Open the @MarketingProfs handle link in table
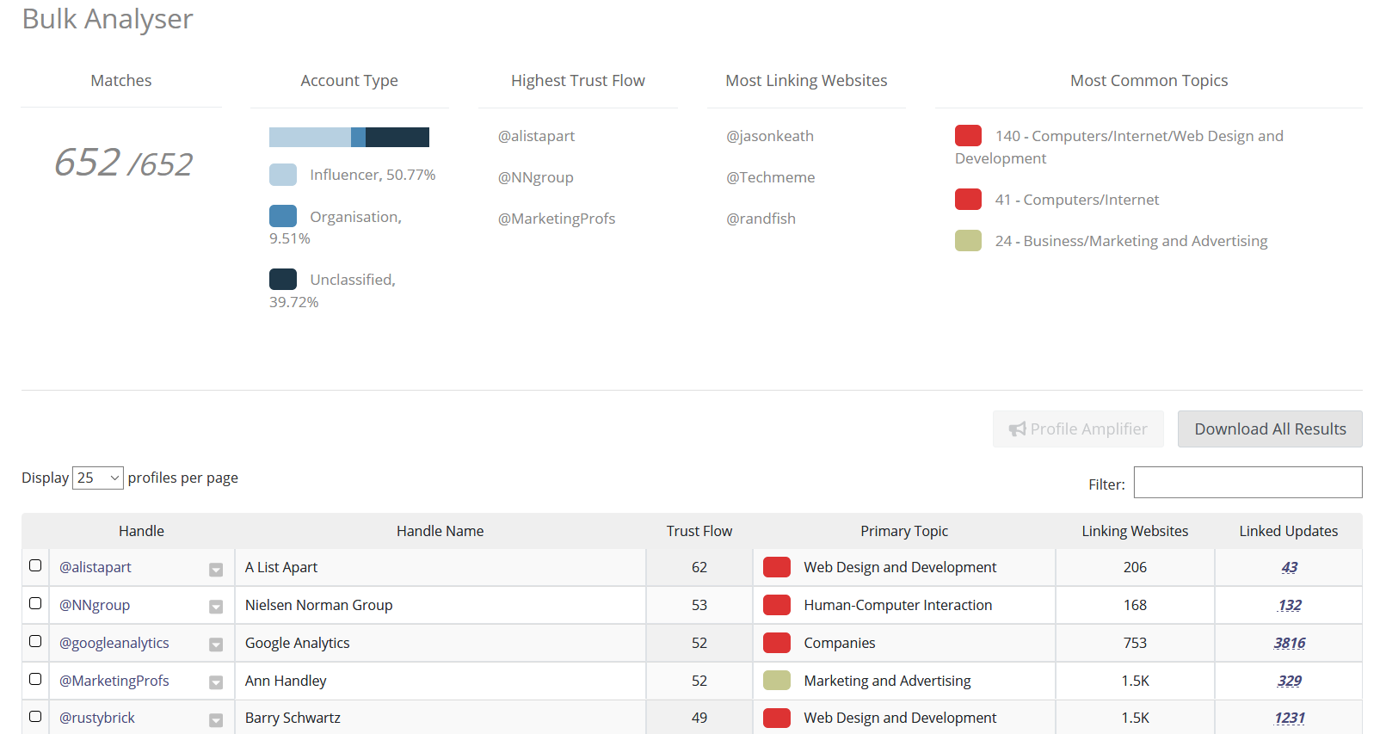Image resolution: width=1380 pixels, height=734 pixels. pos(114,681)
